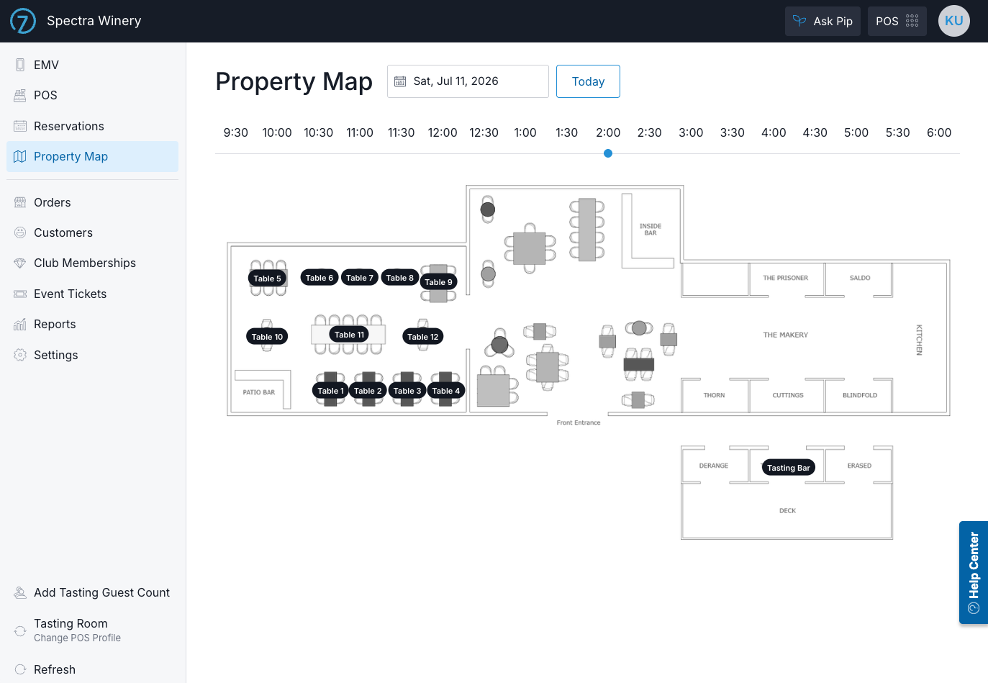The width and height of the screenshot is (988, 683).
Task: Click Add Tasting Guest Count
Action: point(93,592)
